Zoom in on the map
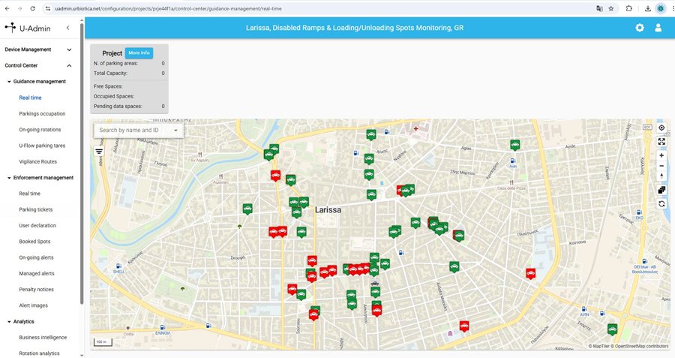This screenshot has height=358, width=675. [661, 156]
